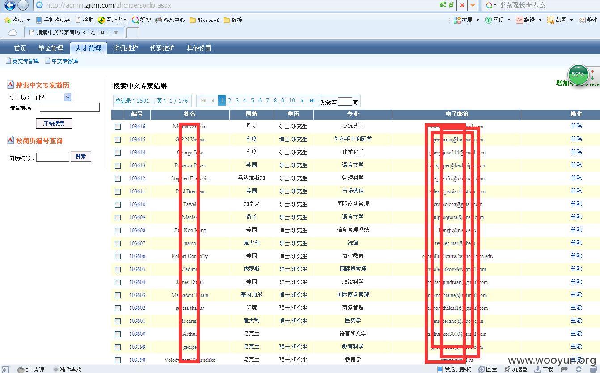Open 代码维护 menu tab

click(162, 48)
